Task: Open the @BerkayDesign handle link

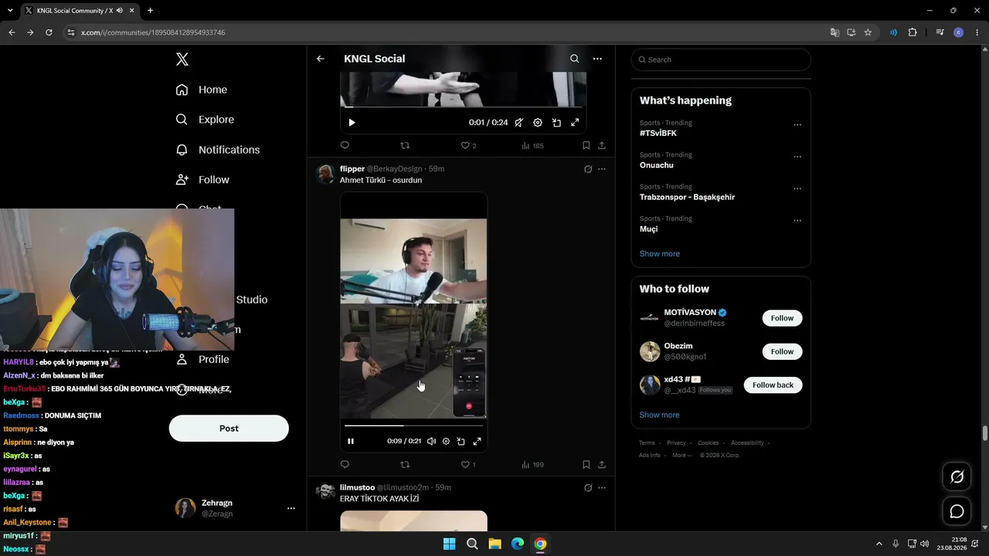Action: (x=396, y=169)
